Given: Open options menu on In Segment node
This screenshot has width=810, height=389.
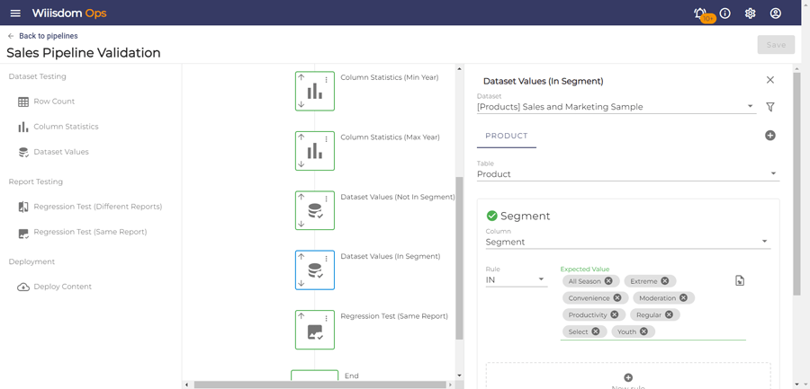Looking at the screenshot, I should point(327,258).
